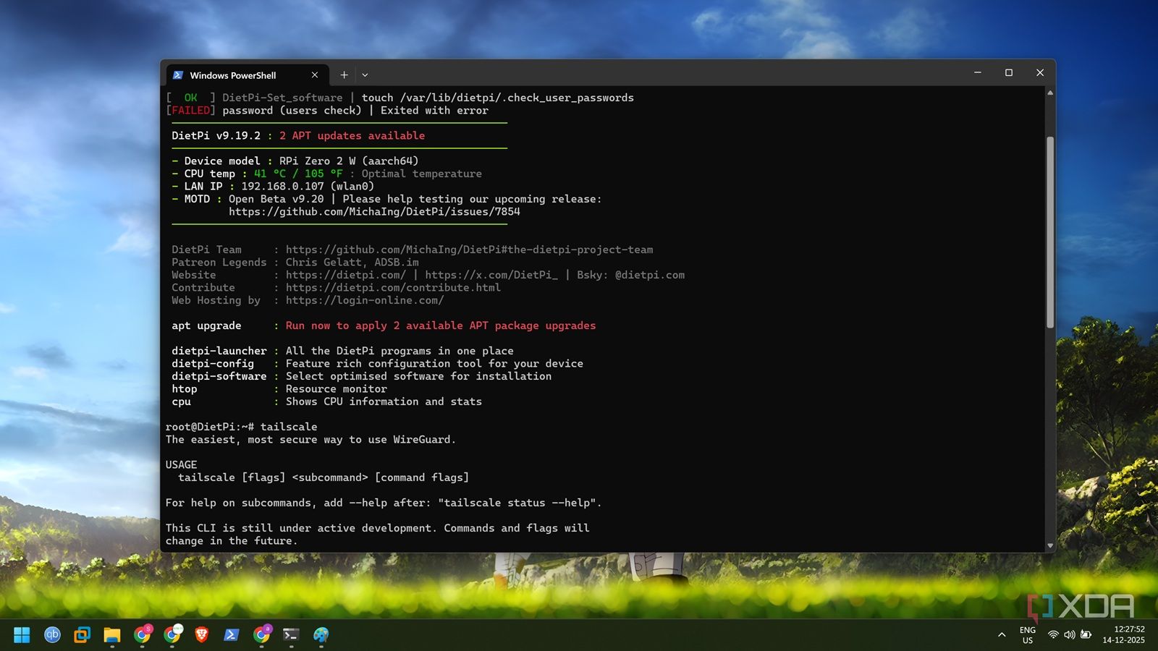Image resolution: width=1158 pixels, height=651 pixels.
Task: Open the blue PowerShell taskbar icon
Action: click(x=232, y=635)
